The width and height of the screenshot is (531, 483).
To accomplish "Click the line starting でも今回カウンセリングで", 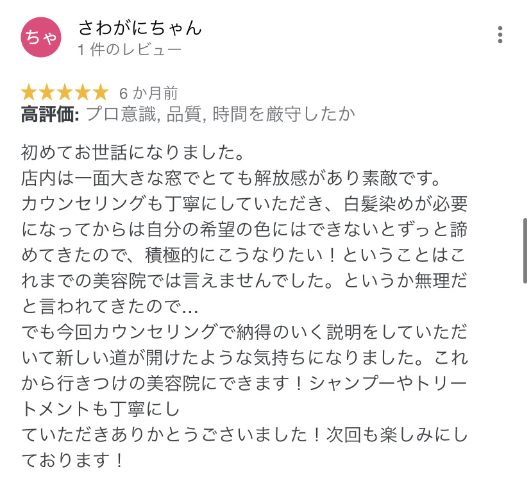I will 244,332.
